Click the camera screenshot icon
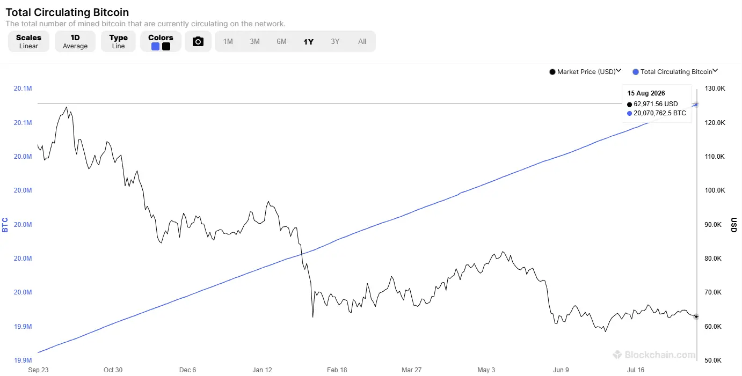Viewport: 742px width, 376px height. tap(198, 41)
